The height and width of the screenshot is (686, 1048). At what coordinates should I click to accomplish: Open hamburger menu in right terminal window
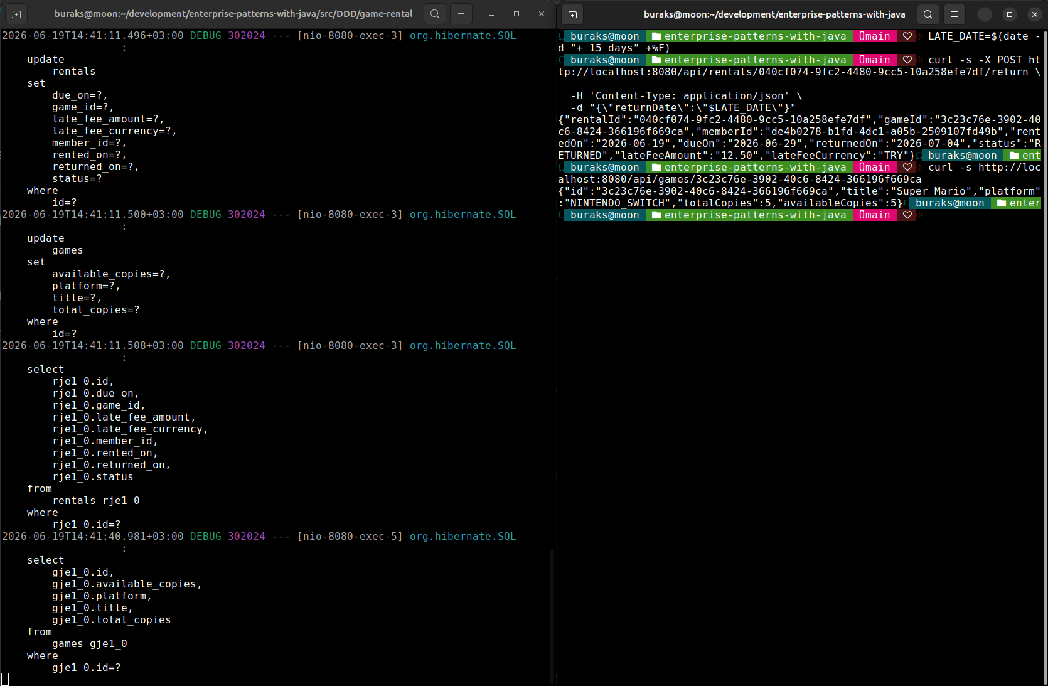954,14
